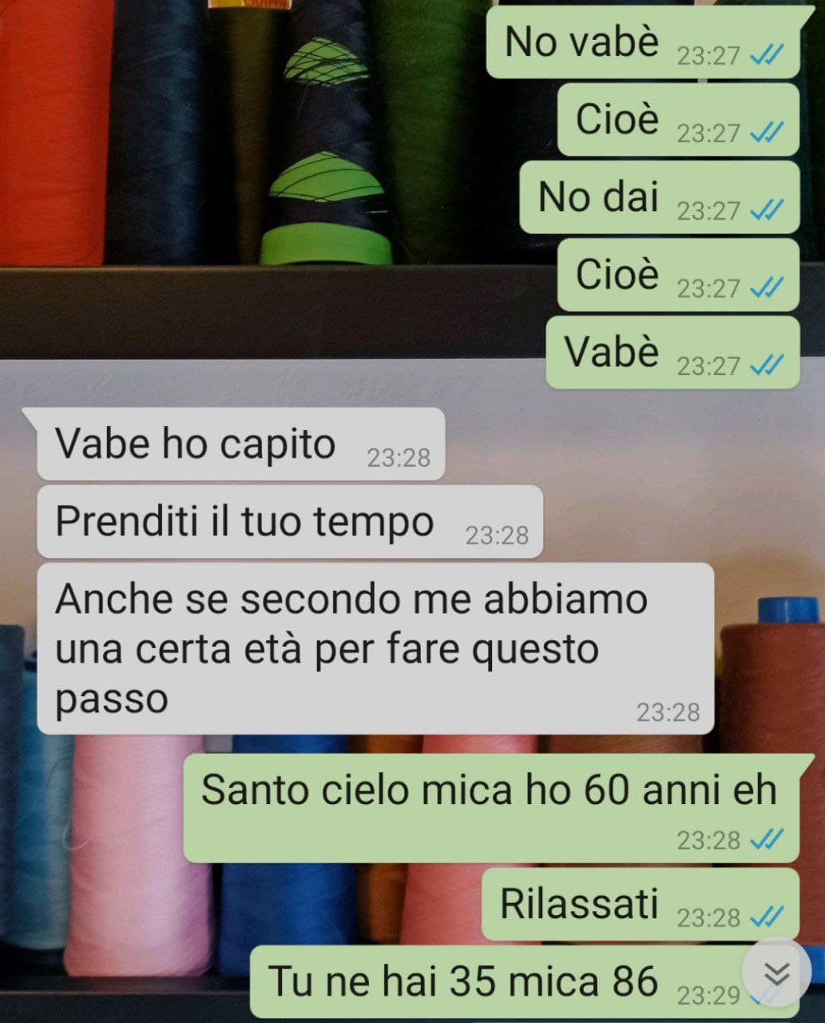825x1023 pixels.
Task: Select the 'No dai' sent message
Action: coord(660,197)
